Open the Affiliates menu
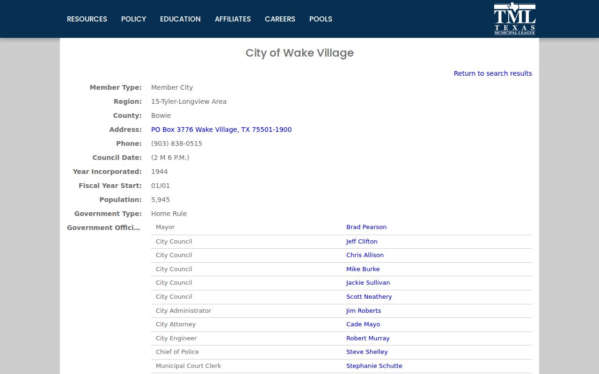599x374 pixels. pos(233,19)
